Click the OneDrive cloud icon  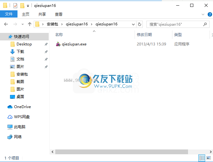[10, 107]
